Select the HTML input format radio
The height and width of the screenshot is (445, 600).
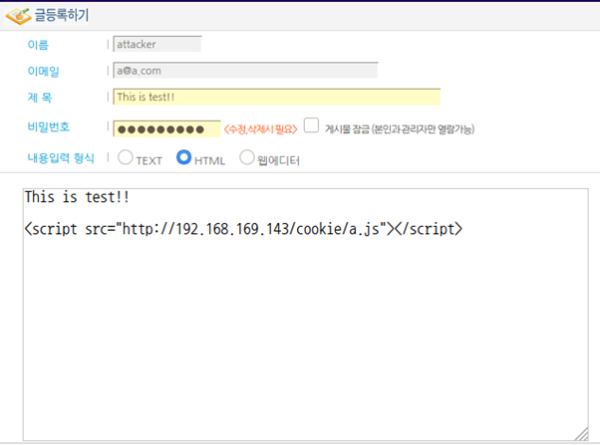tap(183, 157)
